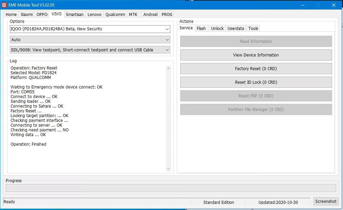Switch to the Flash actions tab
Screen dimensions: 343x210
pos(201,28)
